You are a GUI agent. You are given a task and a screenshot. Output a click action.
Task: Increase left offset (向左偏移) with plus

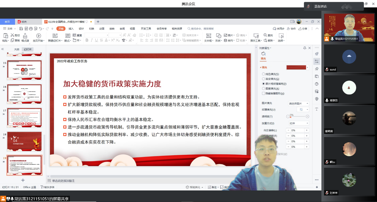tap(307, 130)
